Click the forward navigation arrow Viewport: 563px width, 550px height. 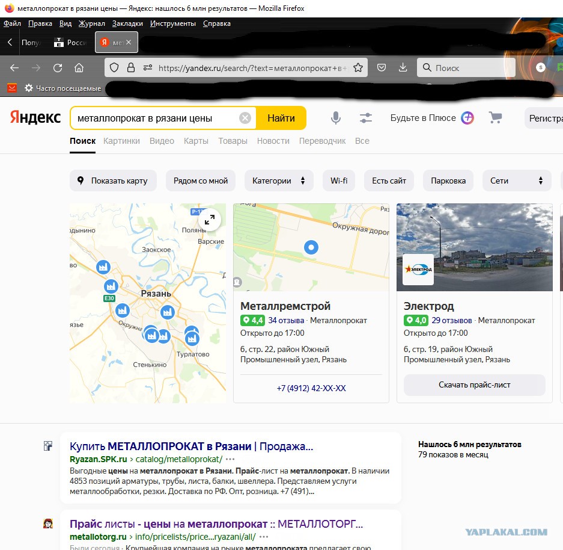(x=36, y=67)
